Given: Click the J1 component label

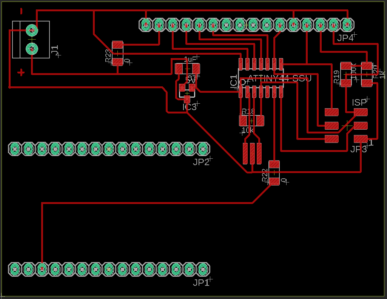Looking at the screenshot, I should [x=55, y=49].
